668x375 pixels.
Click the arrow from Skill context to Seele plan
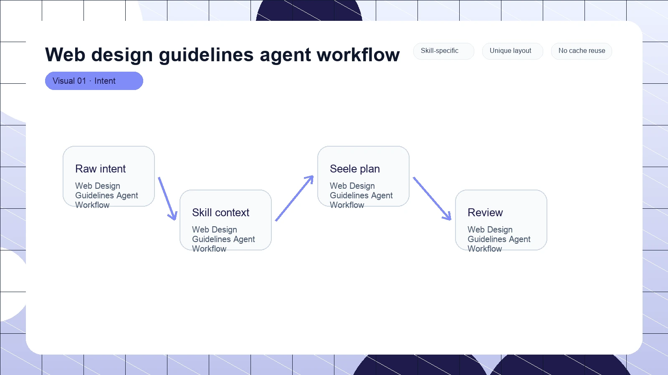294,198
